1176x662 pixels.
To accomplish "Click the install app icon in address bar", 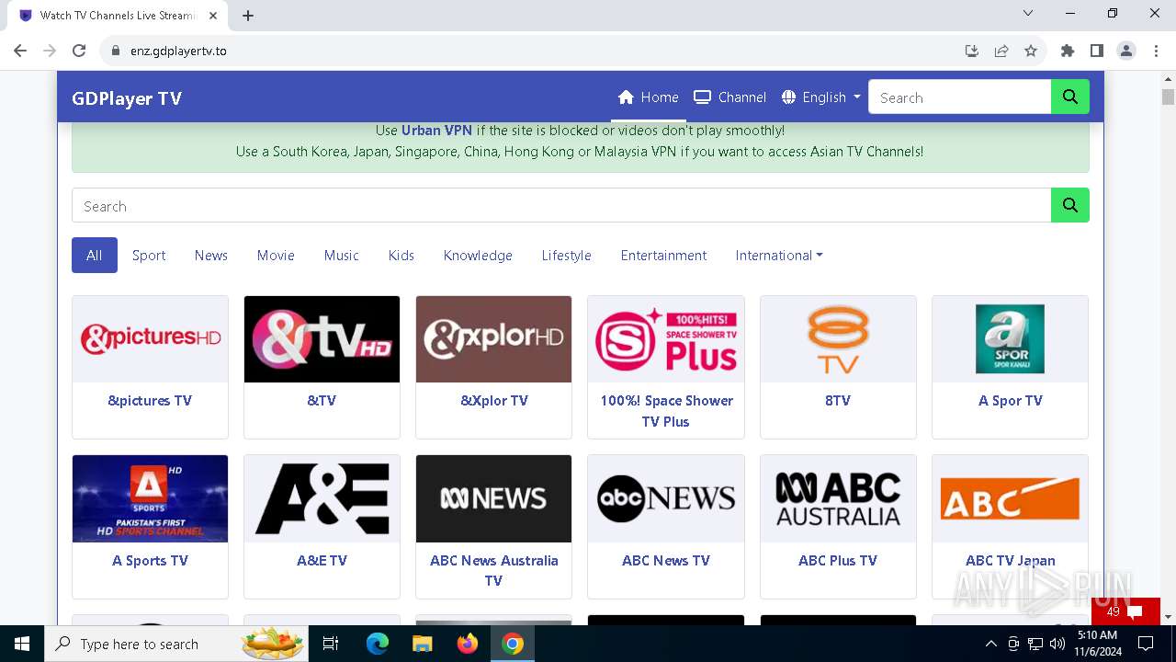I will coord(972,51).
